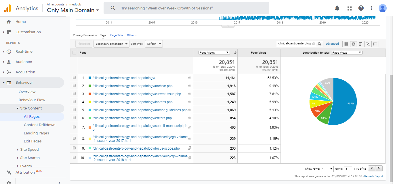Switch to the performance bar view icon
The height and width of the screenshot is (184, 393).
[x=360, y=44]
